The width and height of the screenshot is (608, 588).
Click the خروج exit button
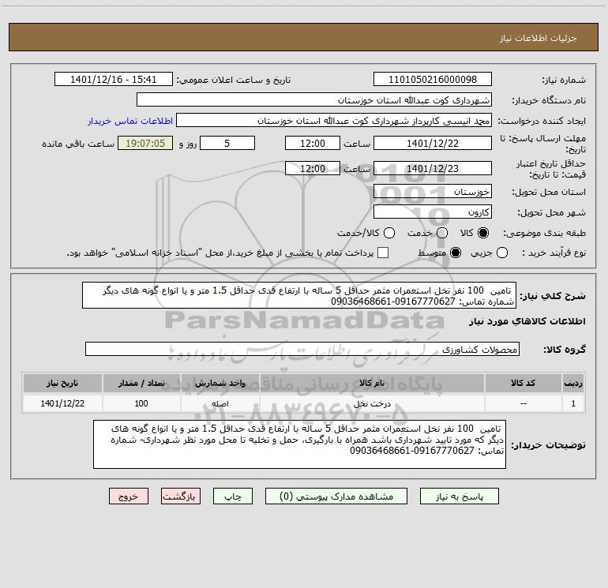click(x=129, y=496)
